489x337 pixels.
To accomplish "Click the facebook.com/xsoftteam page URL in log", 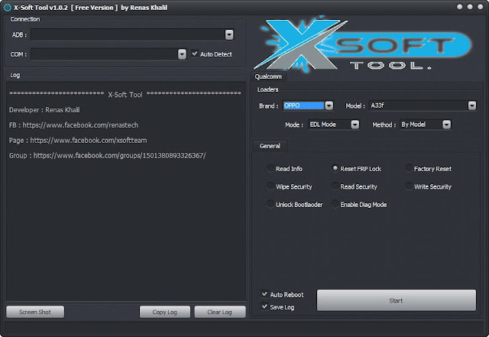I will [x=89, y=141].
